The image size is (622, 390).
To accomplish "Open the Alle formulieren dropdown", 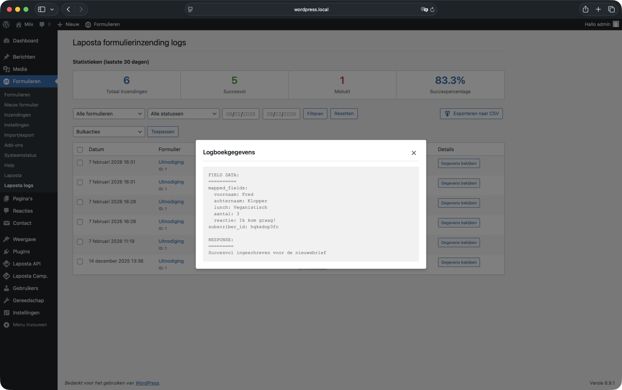I will pos(109,114).
